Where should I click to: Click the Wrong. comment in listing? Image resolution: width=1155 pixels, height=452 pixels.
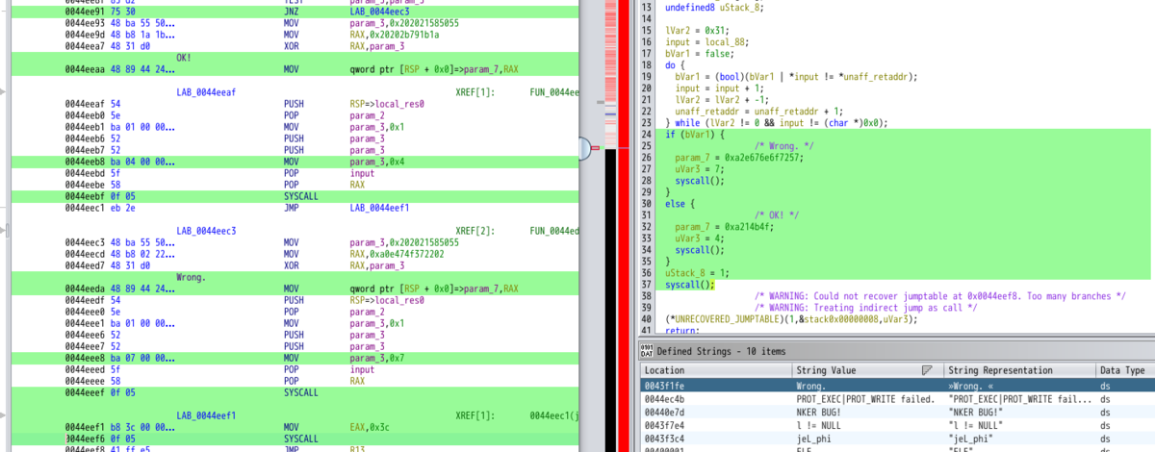(x=192, y=277)
